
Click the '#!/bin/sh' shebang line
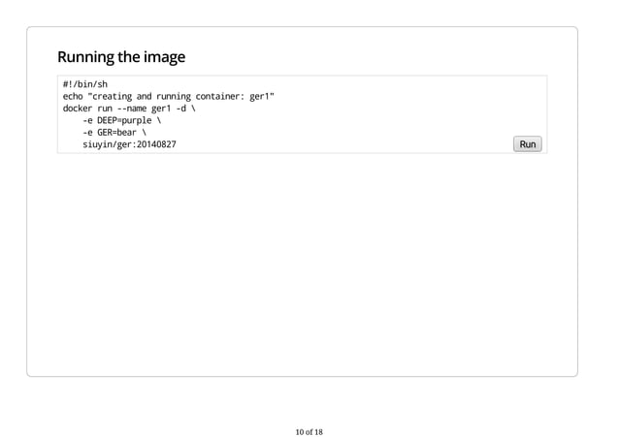point(84,84)
